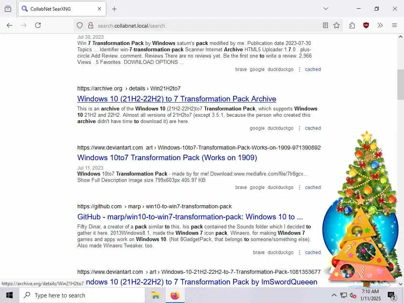
Task: Open site security padlock information
Action: coord(90,26)
